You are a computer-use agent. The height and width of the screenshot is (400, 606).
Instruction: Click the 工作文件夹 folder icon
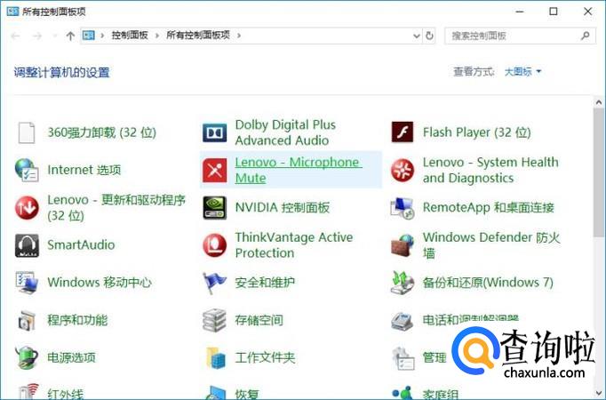coord(215,357)
